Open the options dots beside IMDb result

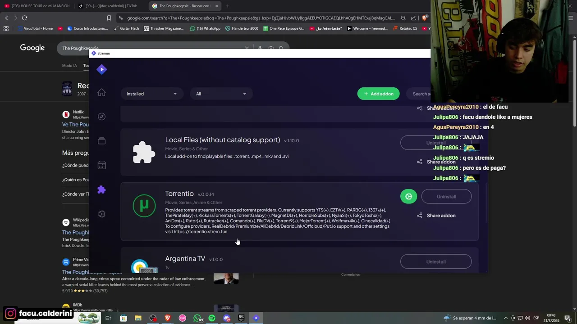click(118, 310)
